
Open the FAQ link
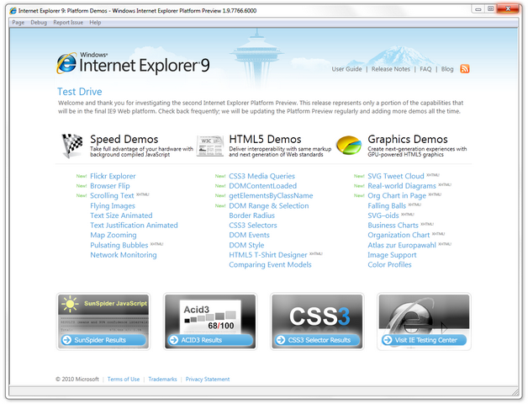pyautogui.click(x=425, y=69)
